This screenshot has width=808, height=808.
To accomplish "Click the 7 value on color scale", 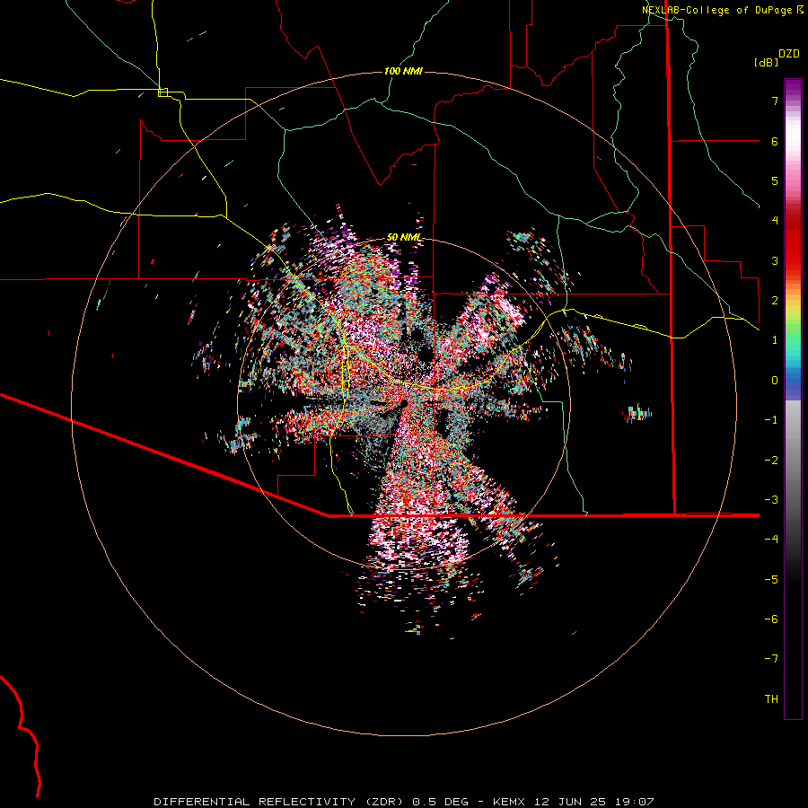I will 775,101.
